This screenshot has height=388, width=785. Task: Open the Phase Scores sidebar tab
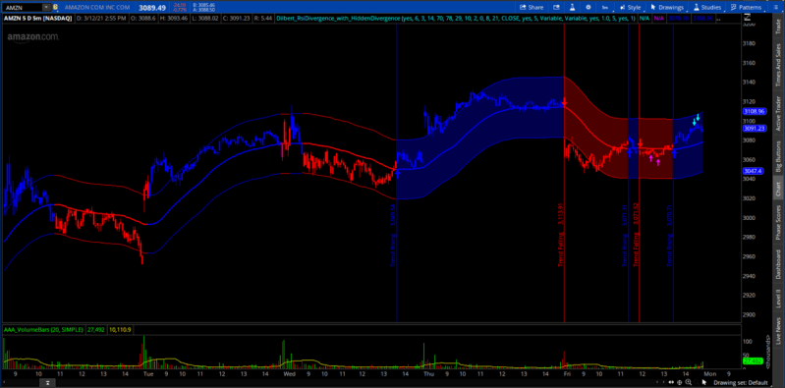[x=778, y=222]
